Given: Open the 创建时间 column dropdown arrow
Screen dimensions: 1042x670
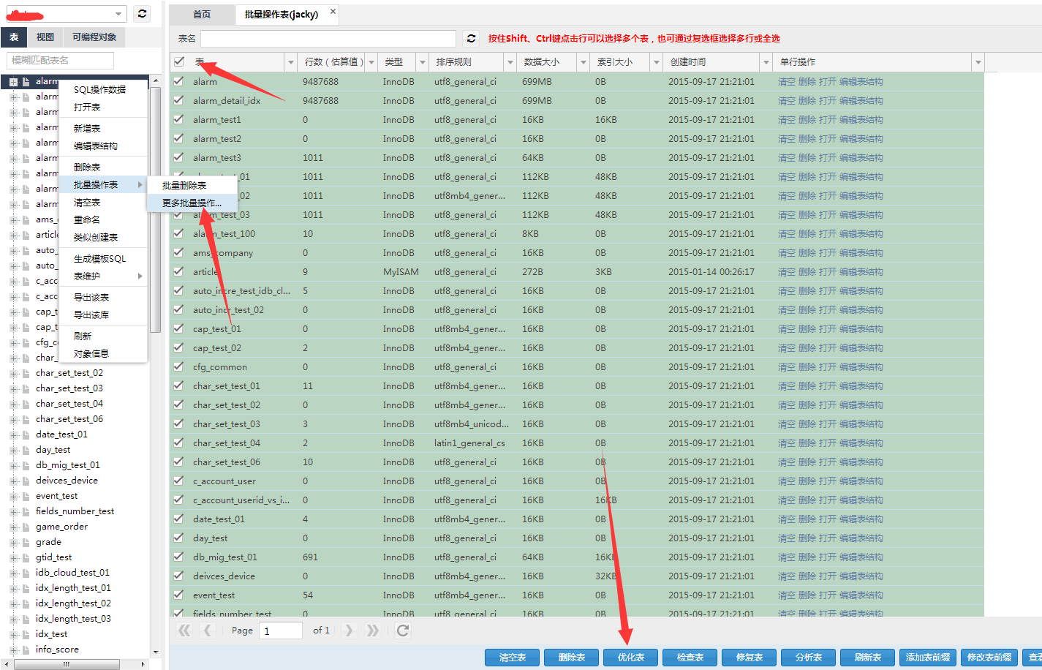Looking at the screenshot, I should tap(766, 62).
